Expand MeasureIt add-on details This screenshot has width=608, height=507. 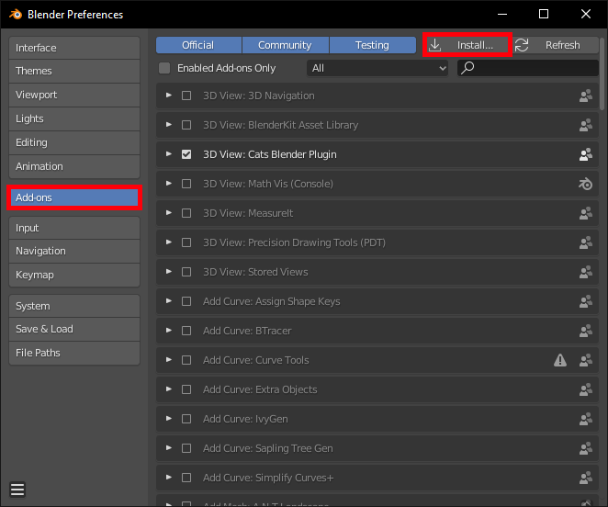click(x=169, y=212)
